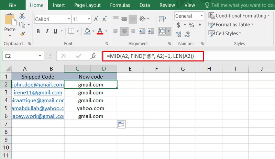This screenshot has width=275, height=159.
Task: Toggle Italic formatting
Action: tap(47, 31)
